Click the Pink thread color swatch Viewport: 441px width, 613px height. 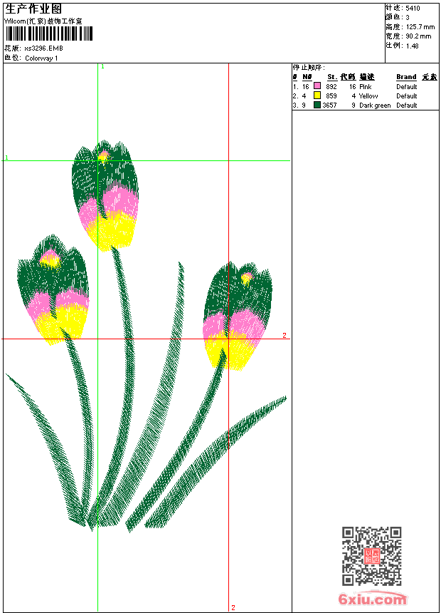(317, 86)
